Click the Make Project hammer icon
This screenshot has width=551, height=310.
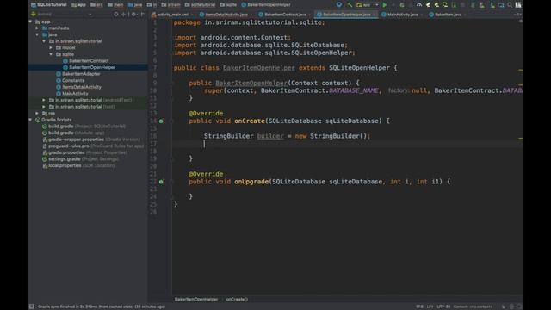click(x=350, y=5)
